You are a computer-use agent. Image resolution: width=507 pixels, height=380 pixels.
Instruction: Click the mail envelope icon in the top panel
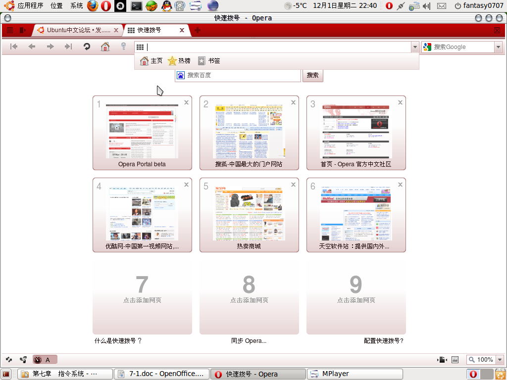pyautogui.click(x=441, y=6)
